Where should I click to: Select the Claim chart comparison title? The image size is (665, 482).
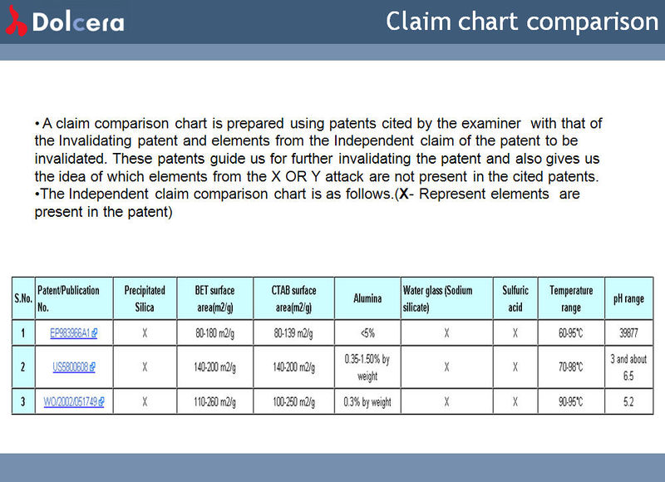[521, 22]
